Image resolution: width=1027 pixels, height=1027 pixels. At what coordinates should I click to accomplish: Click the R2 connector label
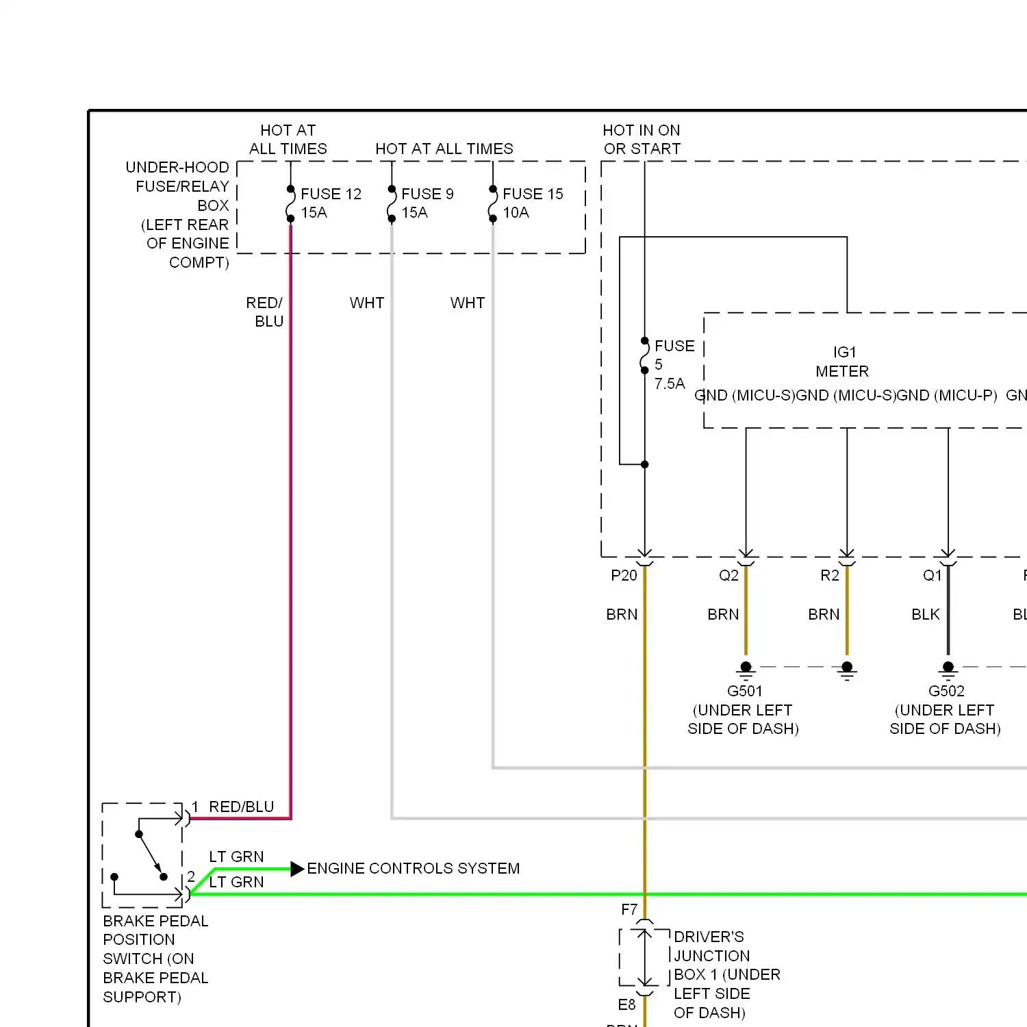point(830,575)
